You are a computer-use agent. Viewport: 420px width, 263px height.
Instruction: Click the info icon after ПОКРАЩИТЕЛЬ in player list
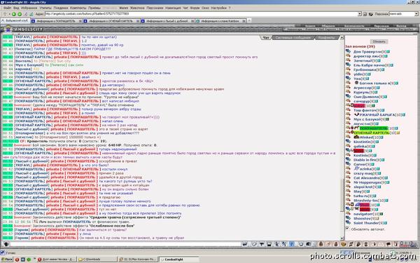pos(397,128)
